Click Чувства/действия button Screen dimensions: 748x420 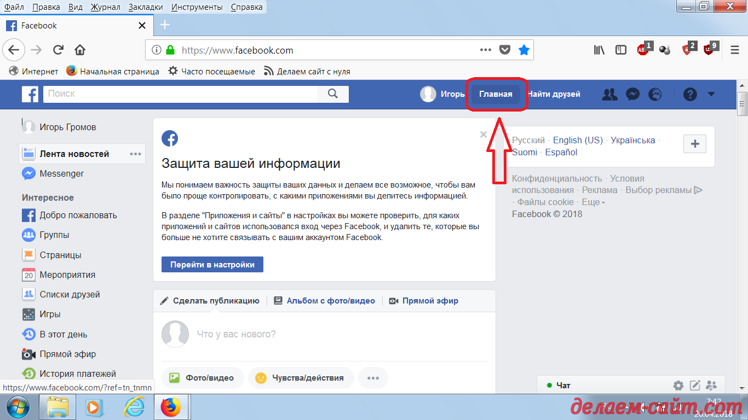301,378
